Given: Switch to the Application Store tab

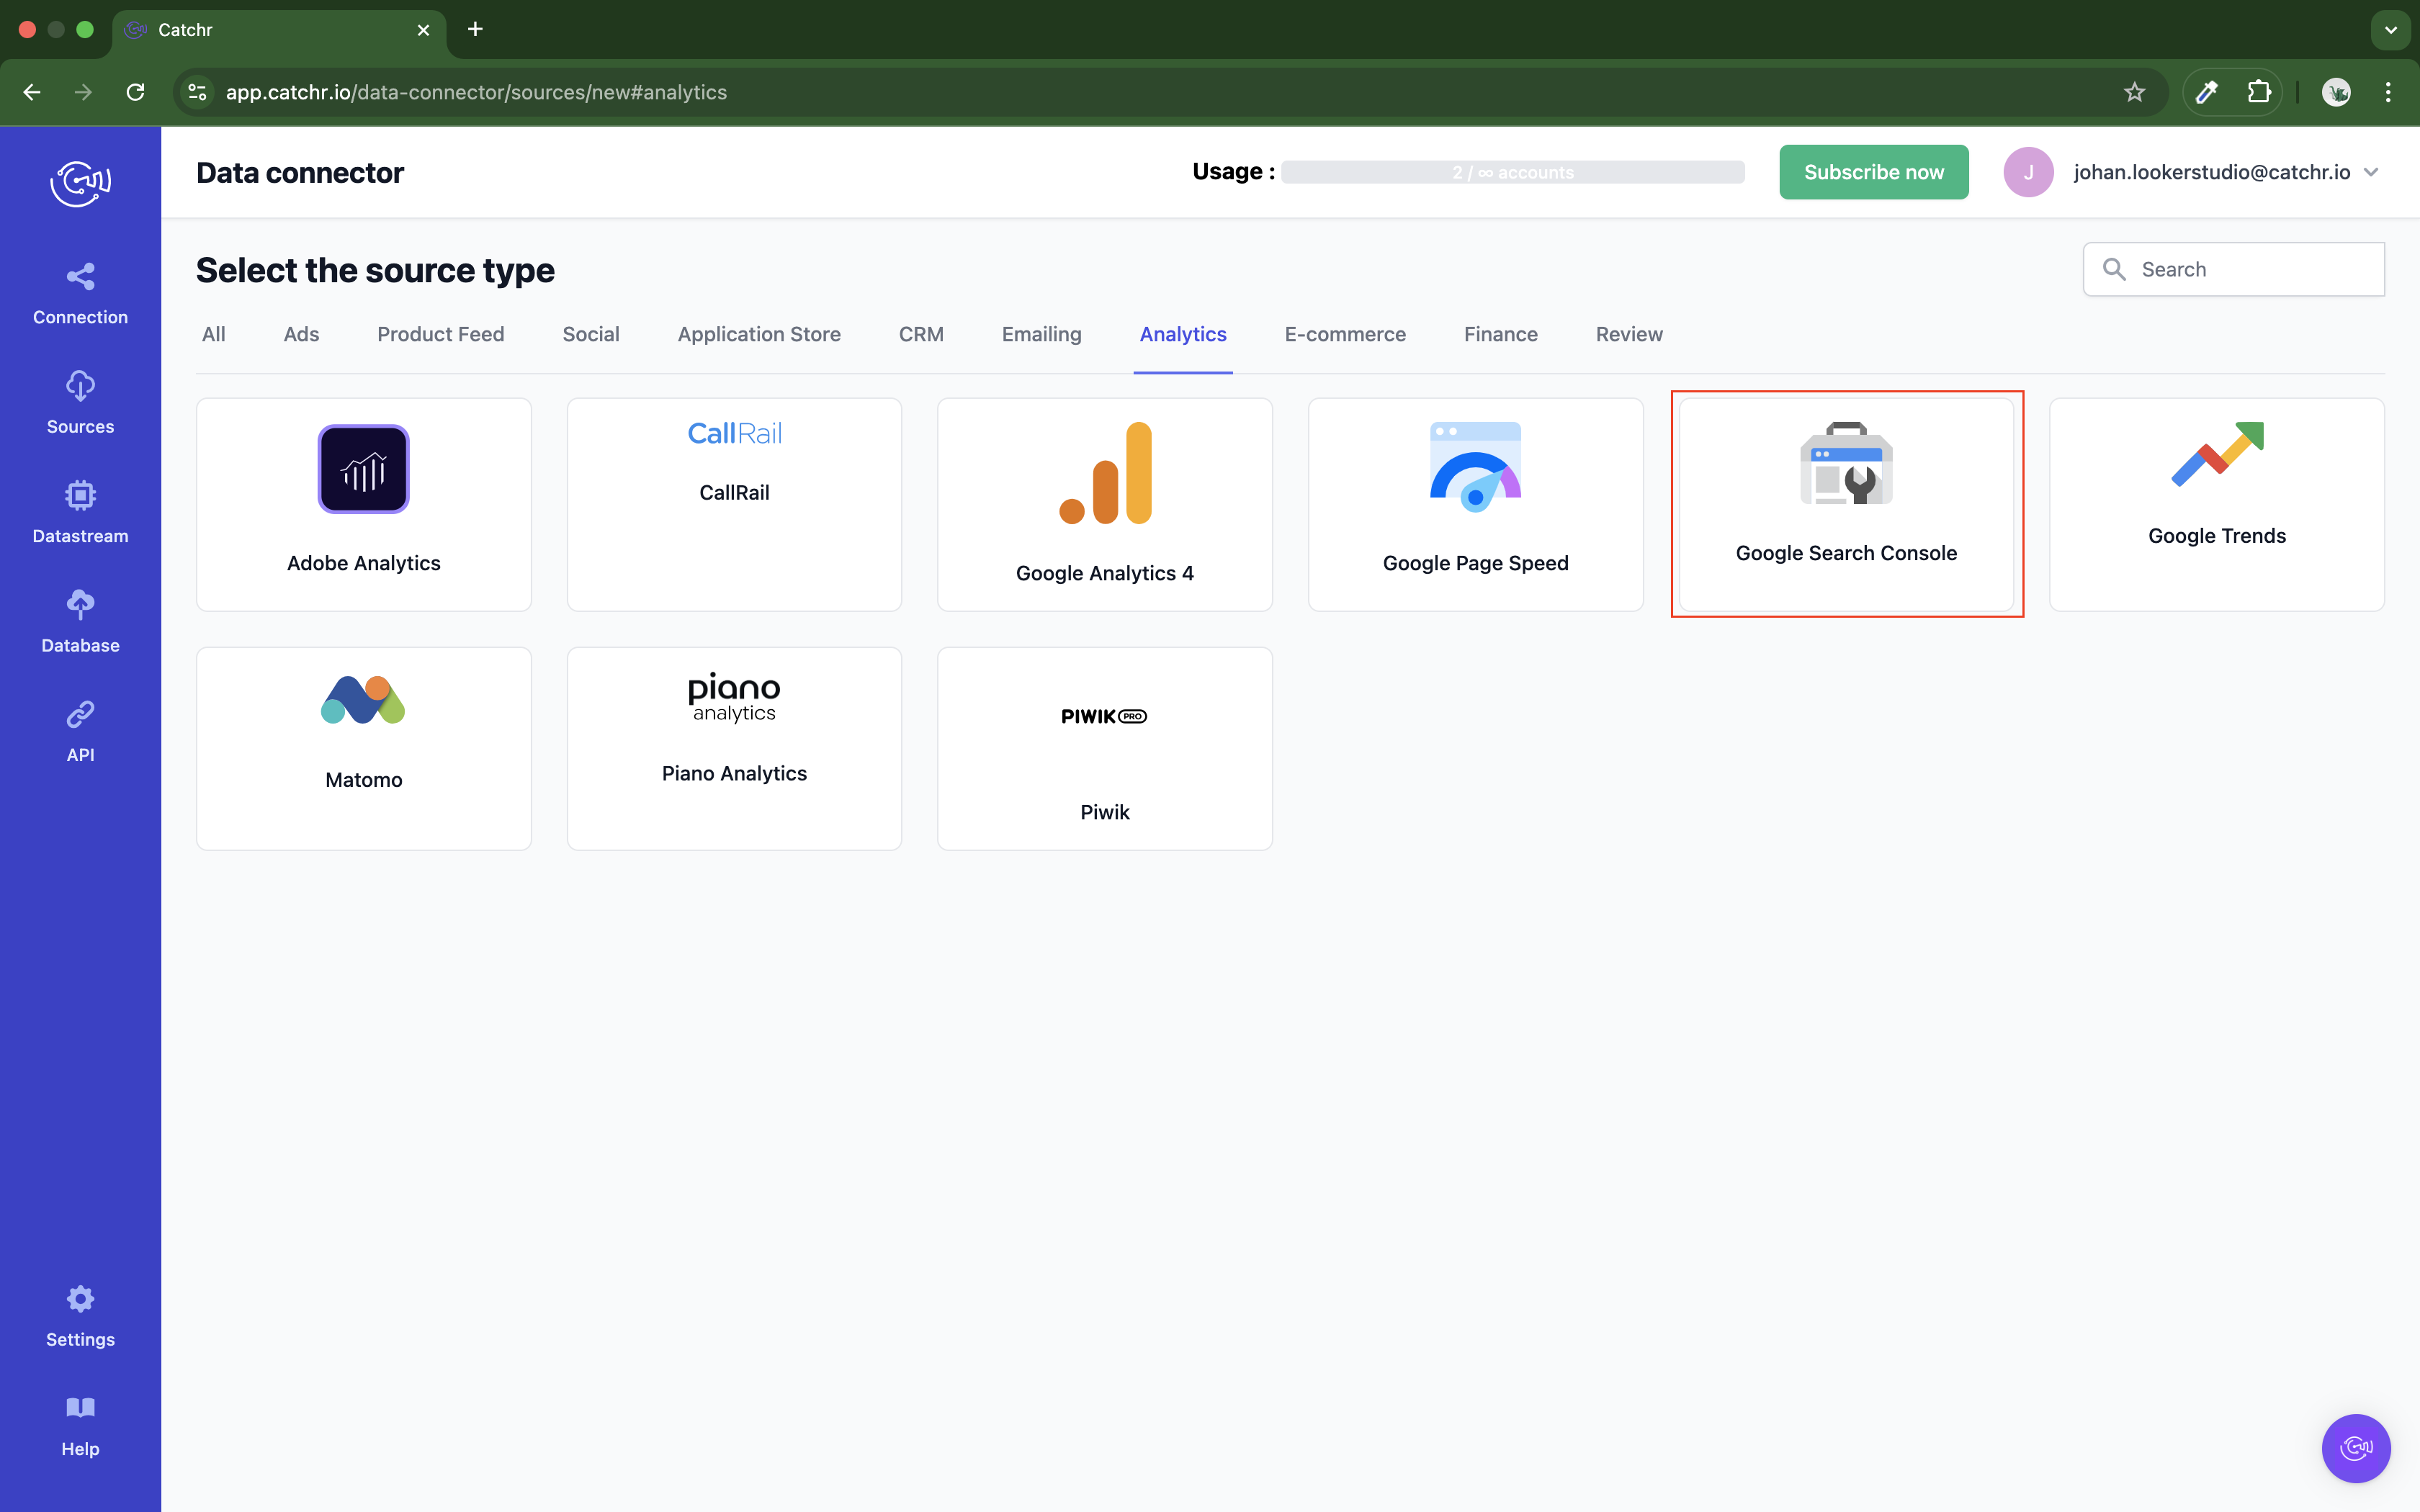Looking at the screenshot, I should click(759, 334).
